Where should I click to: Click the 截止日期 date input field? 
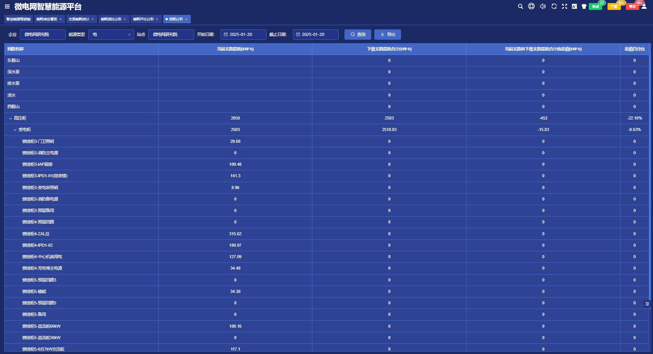pos(316,34)
